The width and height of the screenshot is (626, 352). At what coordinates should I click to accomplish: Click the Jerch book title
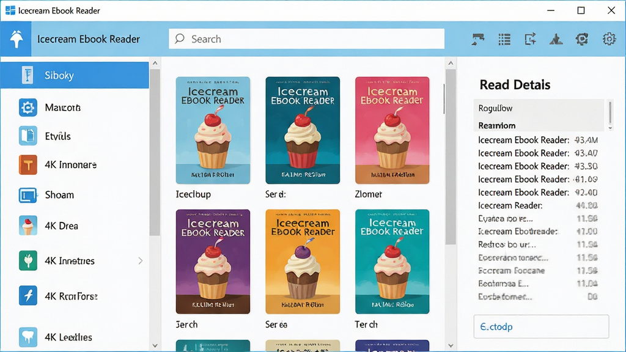(187, 324)
